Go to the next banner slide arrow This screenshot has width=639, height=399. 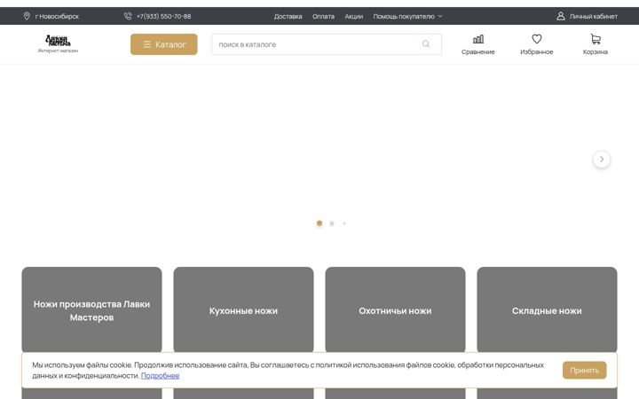[602, 160]
